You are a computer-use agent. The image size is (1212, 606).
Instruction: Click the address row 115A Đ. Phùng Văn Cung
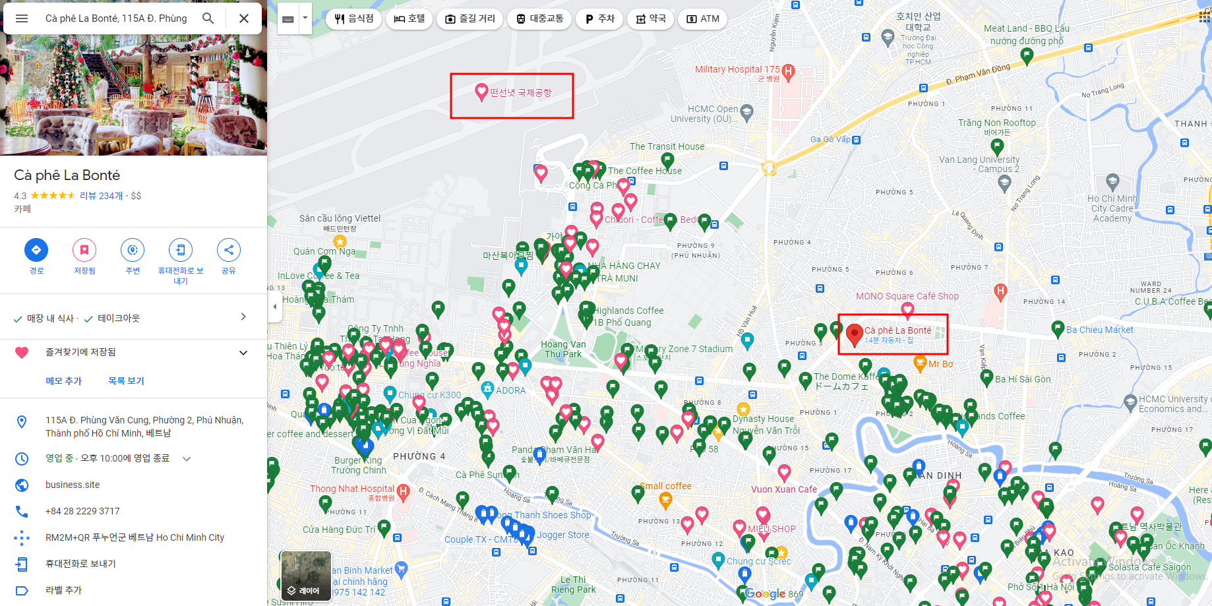[x=133, y=427]
